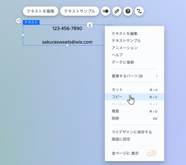Choose 画面に固定 from the context menu

[135, 139]
